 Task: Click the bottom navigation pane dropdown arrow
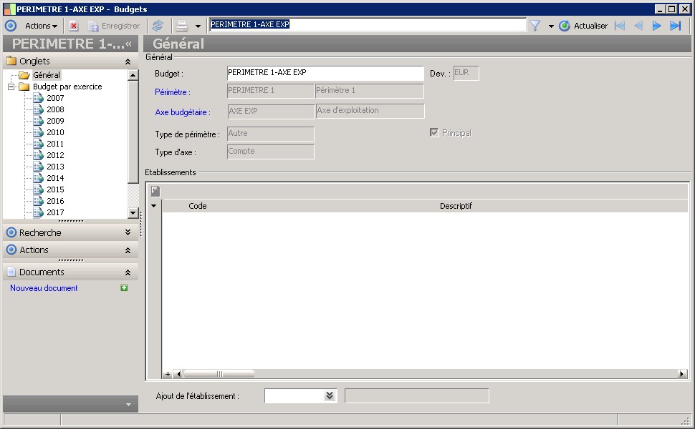(x=128, y=405)
